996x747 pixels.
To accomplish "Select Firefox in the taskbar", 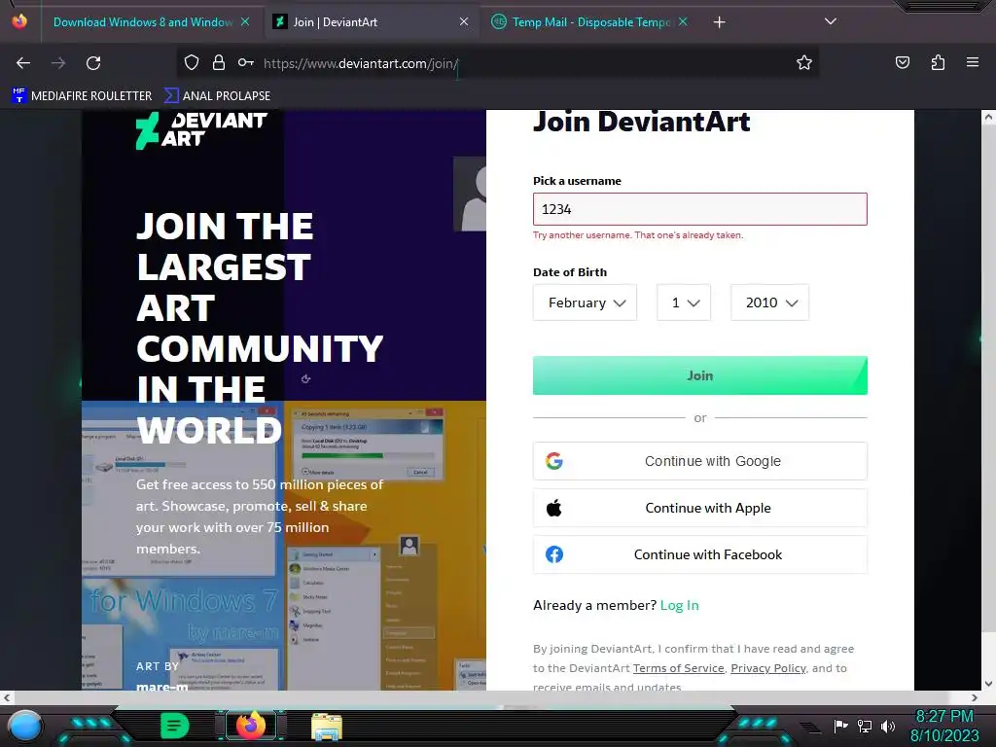I will coord(251,726).
